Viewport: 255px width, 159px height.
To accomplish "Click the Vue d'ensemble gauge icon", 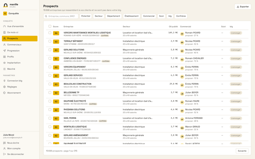I will coord(4,26).
